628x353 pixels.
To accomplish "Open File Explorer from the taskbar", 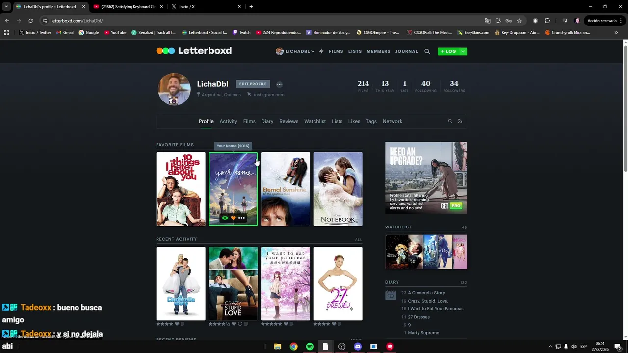I will click(277, 347).
